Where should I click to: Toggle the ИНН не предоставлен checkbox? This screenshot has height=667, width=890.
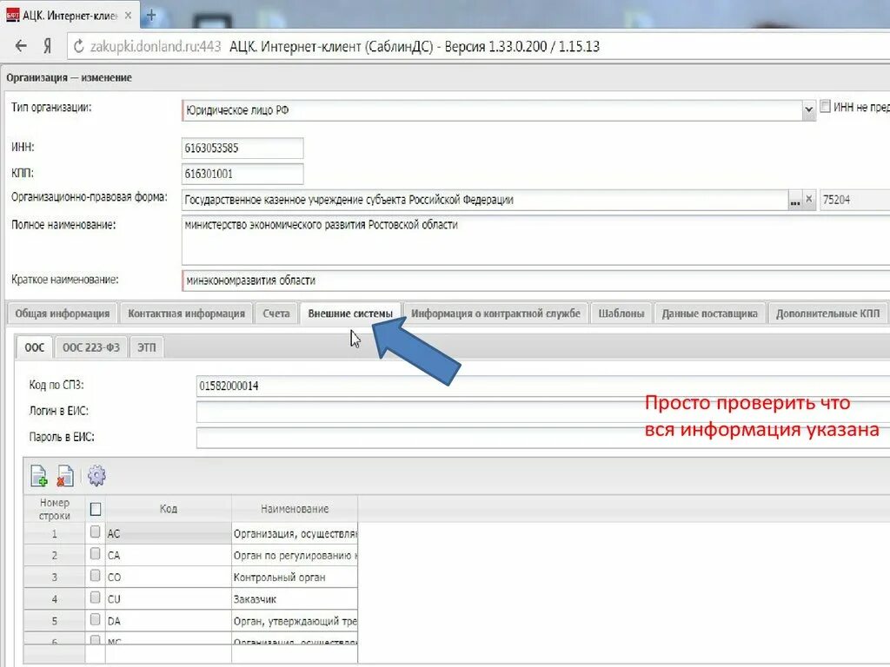826,106
